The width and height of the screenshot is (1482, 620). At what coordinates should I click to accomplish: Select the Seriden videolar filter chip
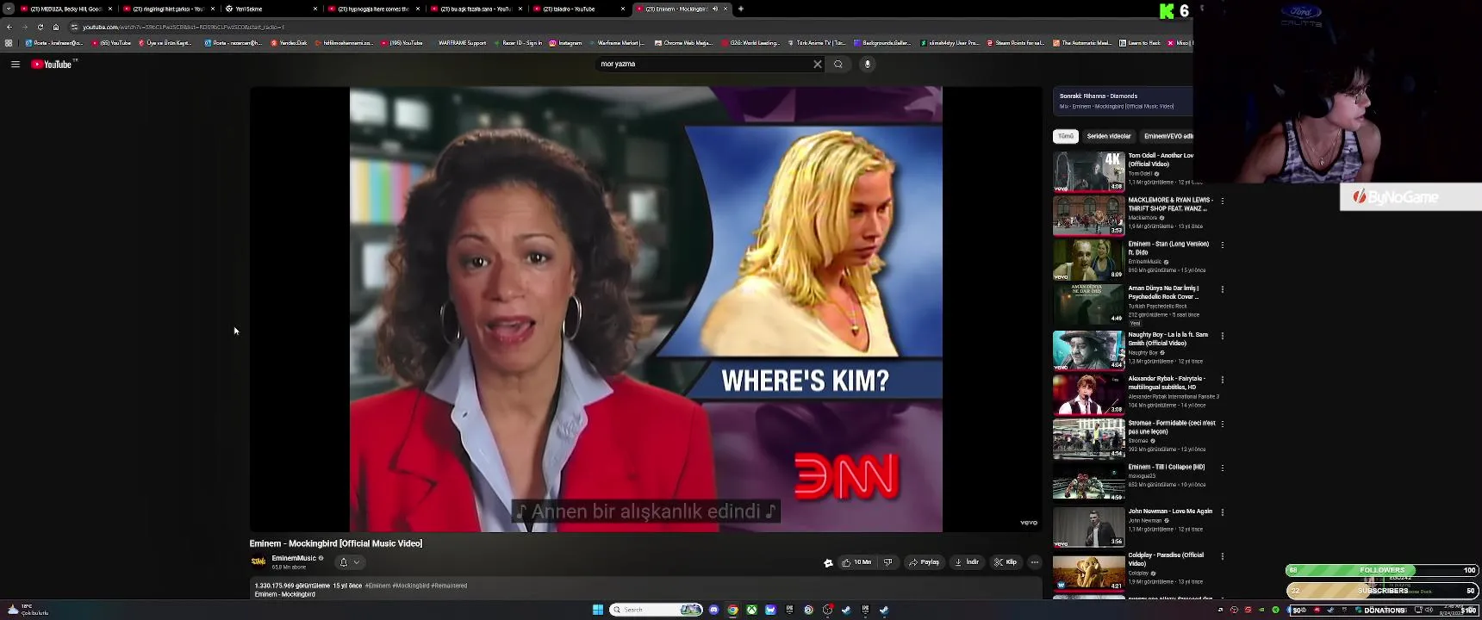(x=1108, y=136)
